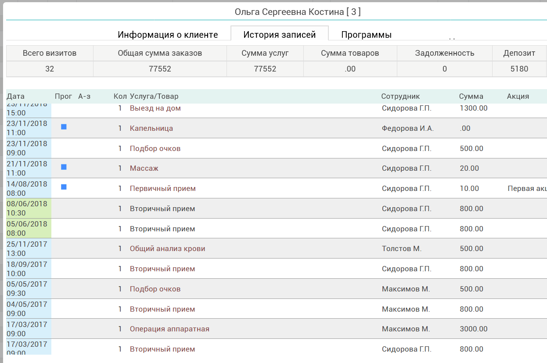Click the Сумма услуг value 77552
547x363 pixels.
(x=265, y=69)
